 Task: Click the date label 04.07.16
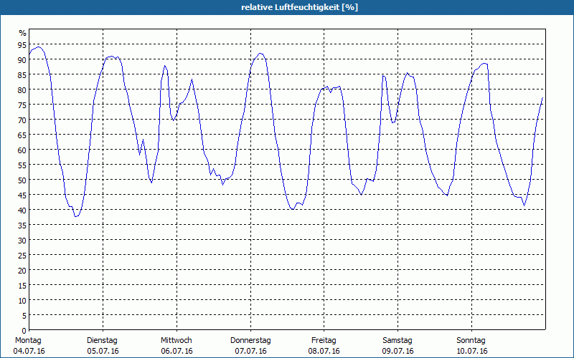pyautogui.click(x=29, y=351)
